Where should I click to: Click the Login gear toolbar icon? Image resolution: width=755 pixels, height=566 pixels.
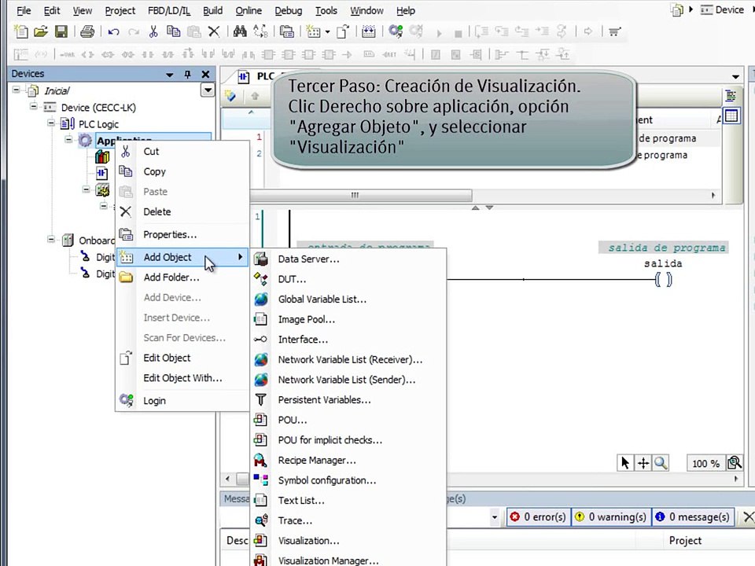click(396, 31)
